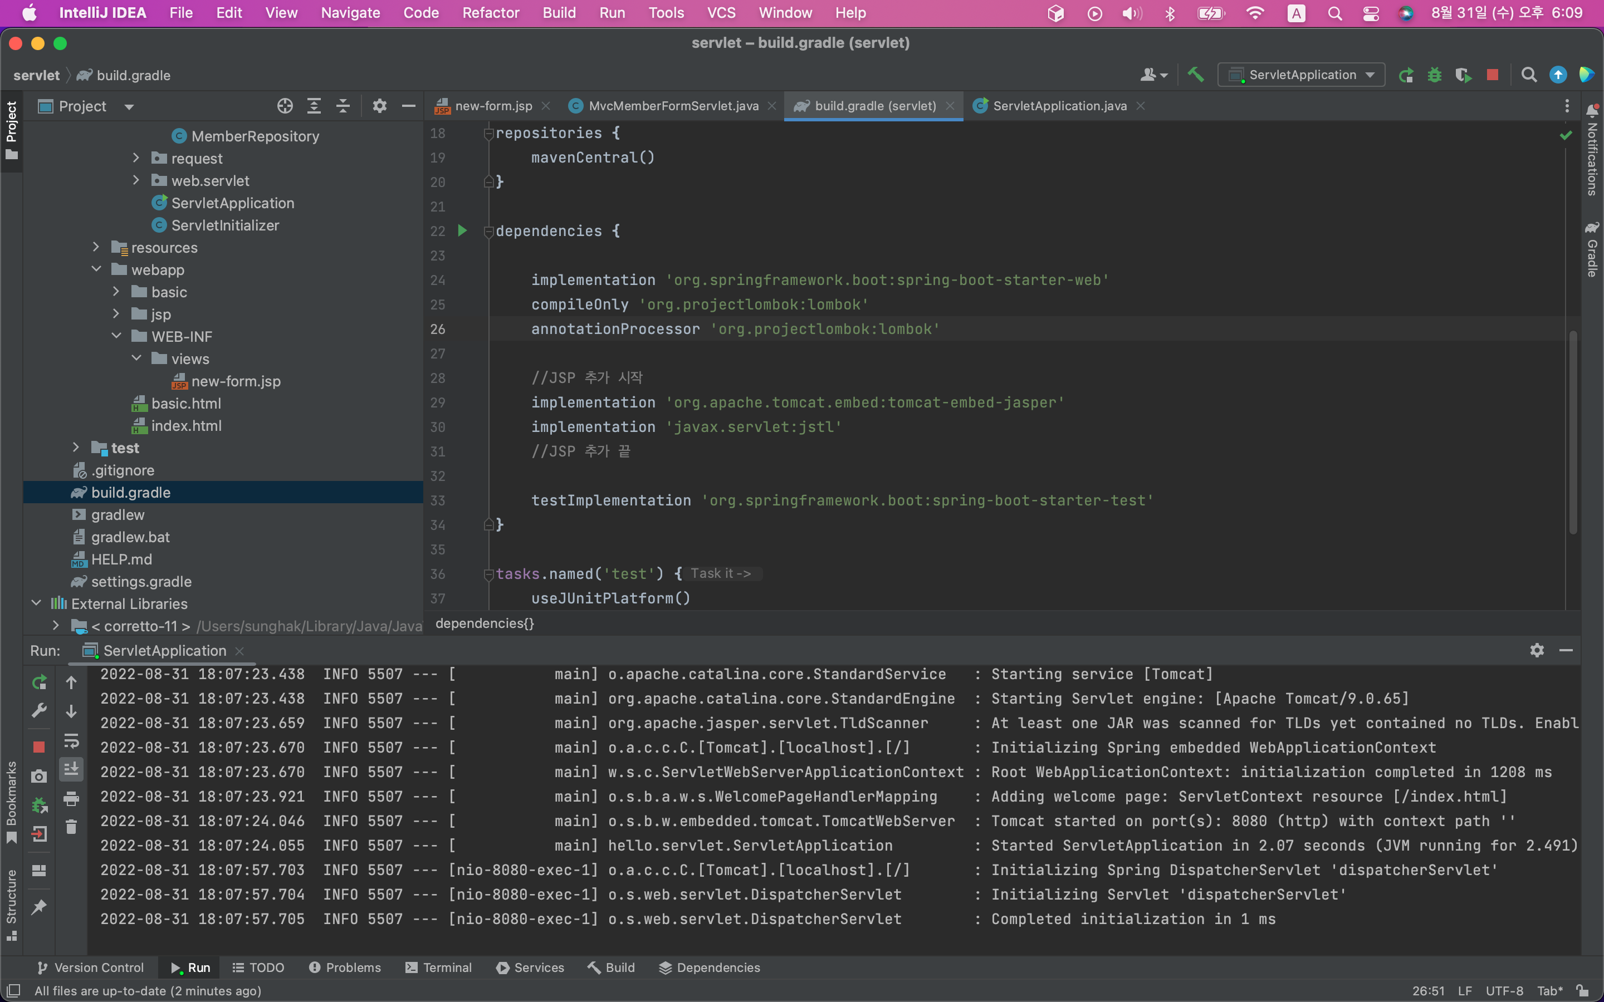Open the Terminal tool window
The height and width of the screenshot is (1002, 1604).
[438, 967]
